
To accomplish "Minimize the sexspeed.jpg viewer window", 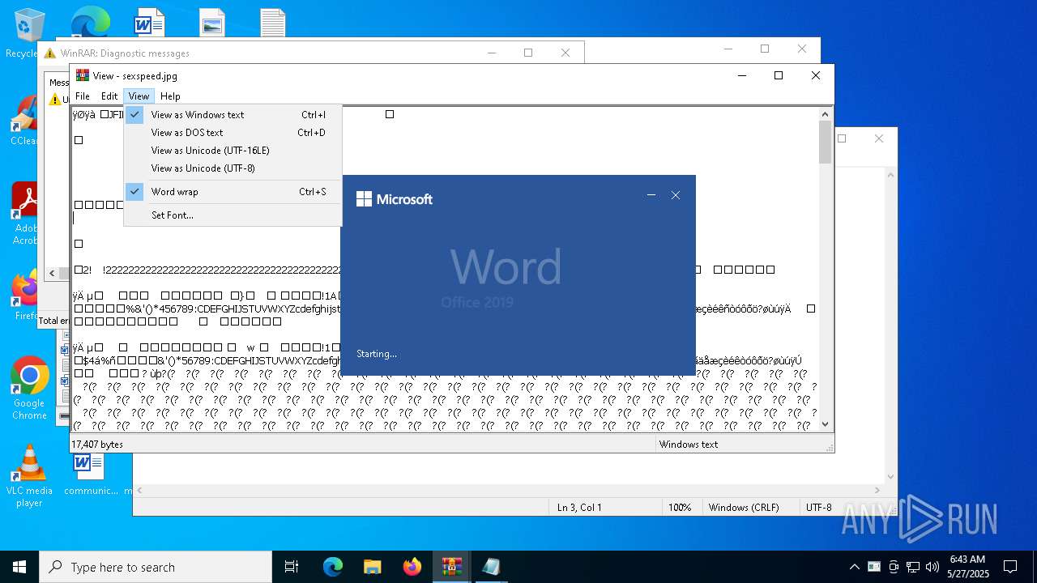I will coord(741,75).
